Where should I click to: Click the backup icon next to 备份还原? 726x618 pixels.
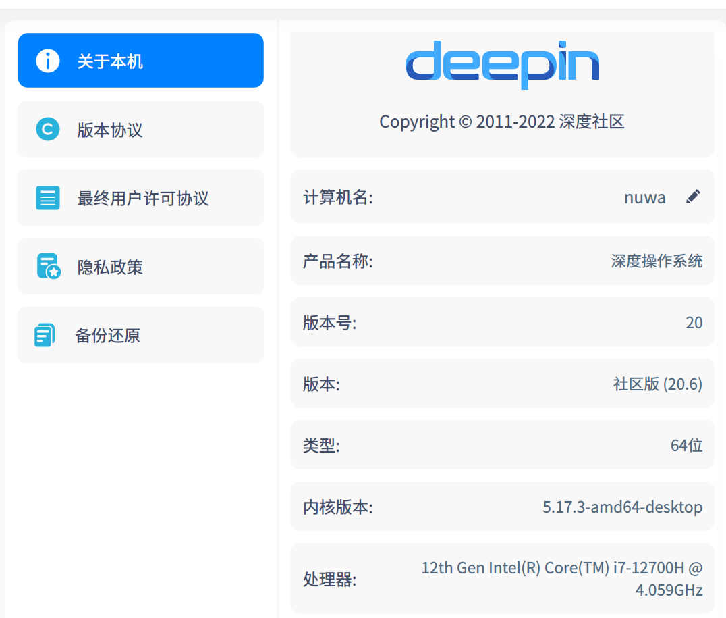(x=47, y=334)
